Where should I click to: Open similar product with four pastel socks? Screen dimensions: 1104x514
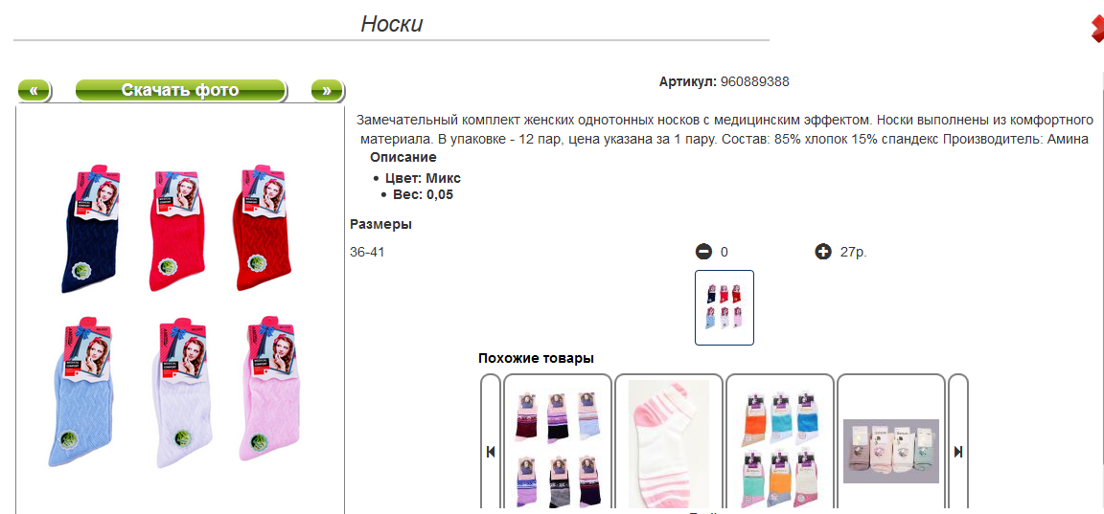click(x=890, y=451)
